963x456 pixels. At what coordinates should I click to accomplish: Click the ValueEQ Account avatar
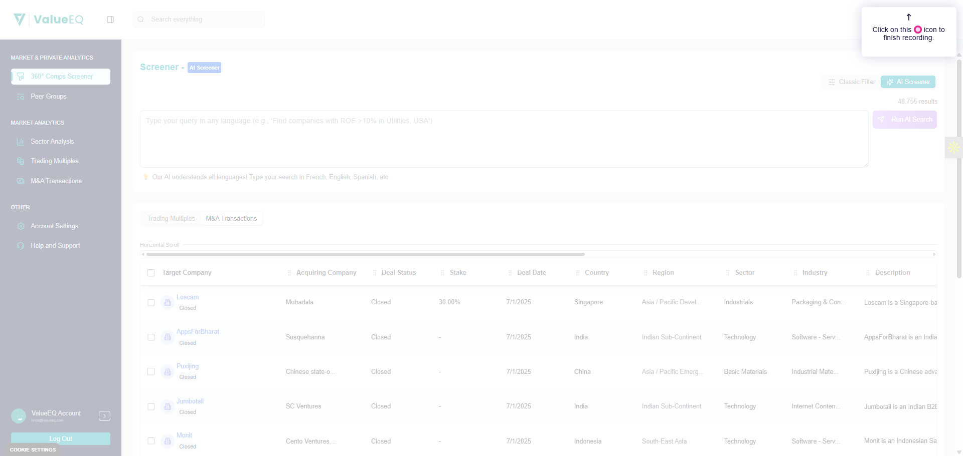coord(19,416)
